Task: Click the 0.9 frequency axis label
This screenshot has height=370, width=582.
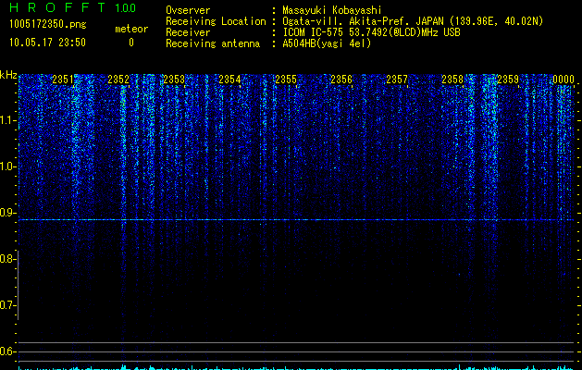Action: pos(7,213)
